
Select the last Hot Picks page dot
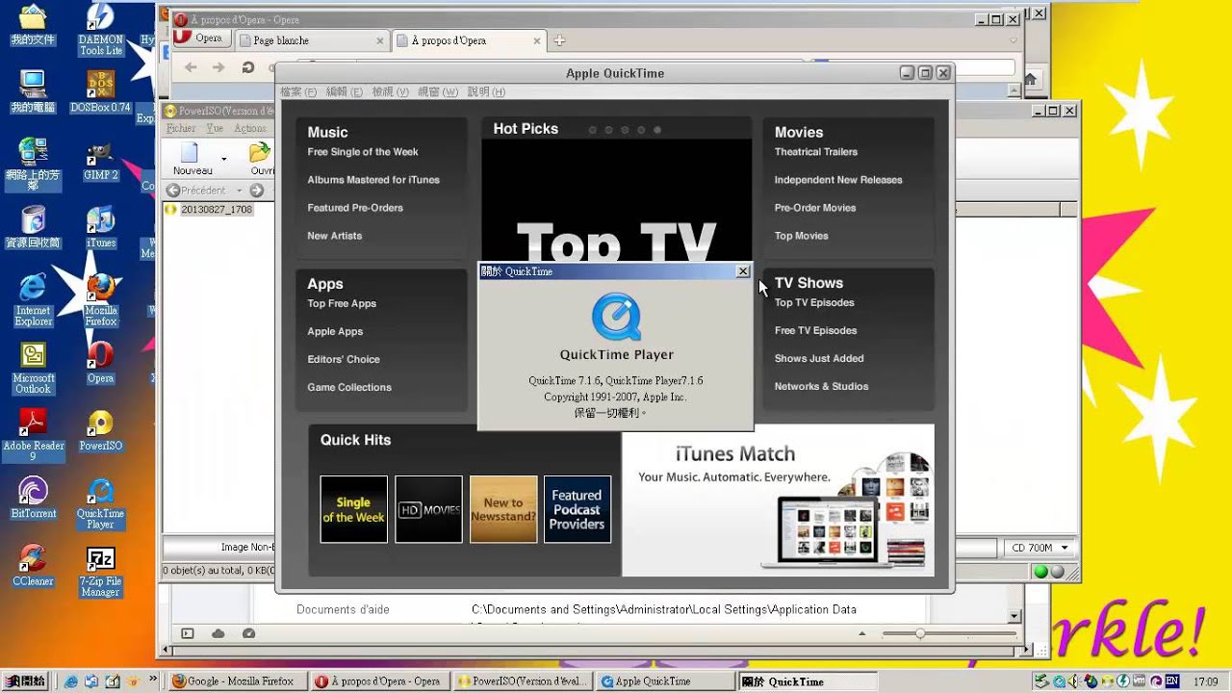click(657, 129)
